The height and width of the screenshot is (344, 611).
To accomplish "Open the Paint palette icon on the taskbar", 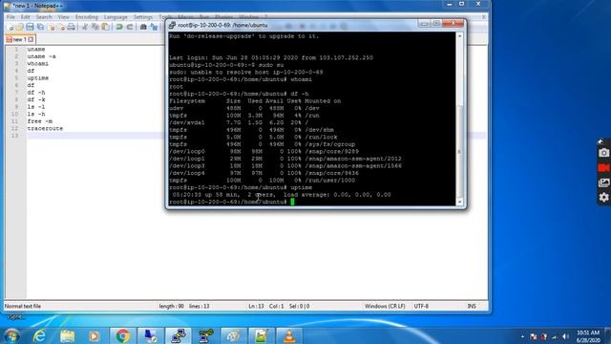I will 233,335.
